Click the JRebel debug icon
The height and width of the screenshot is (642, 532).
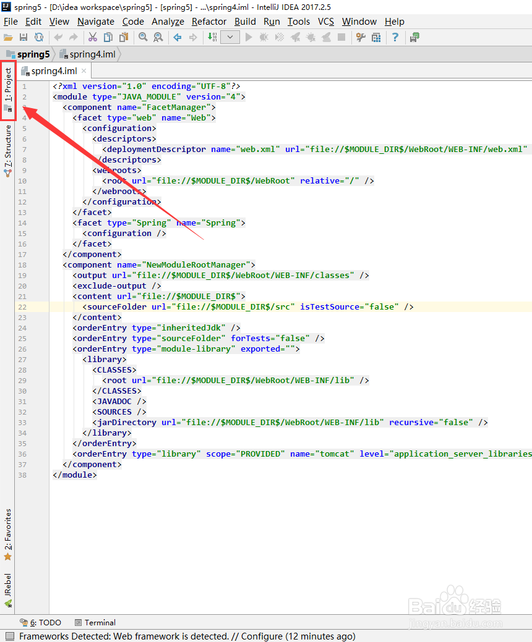pyautogui.click(x=311, y=38)
